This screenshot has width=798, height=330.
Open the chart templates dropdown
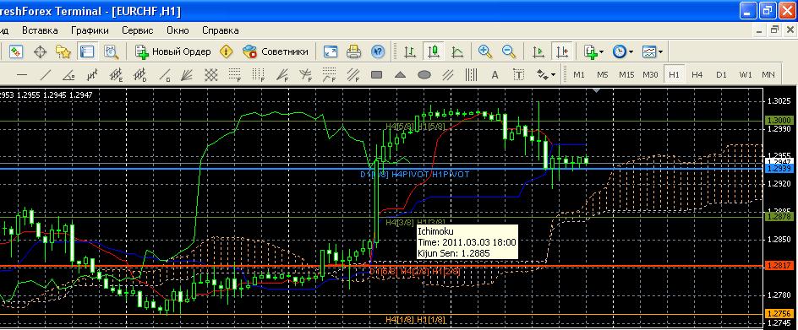(652, 51)
